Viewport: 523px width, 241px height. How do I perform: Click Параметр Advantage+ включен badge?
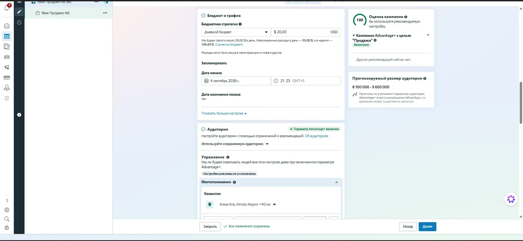(x=314, y=129)
